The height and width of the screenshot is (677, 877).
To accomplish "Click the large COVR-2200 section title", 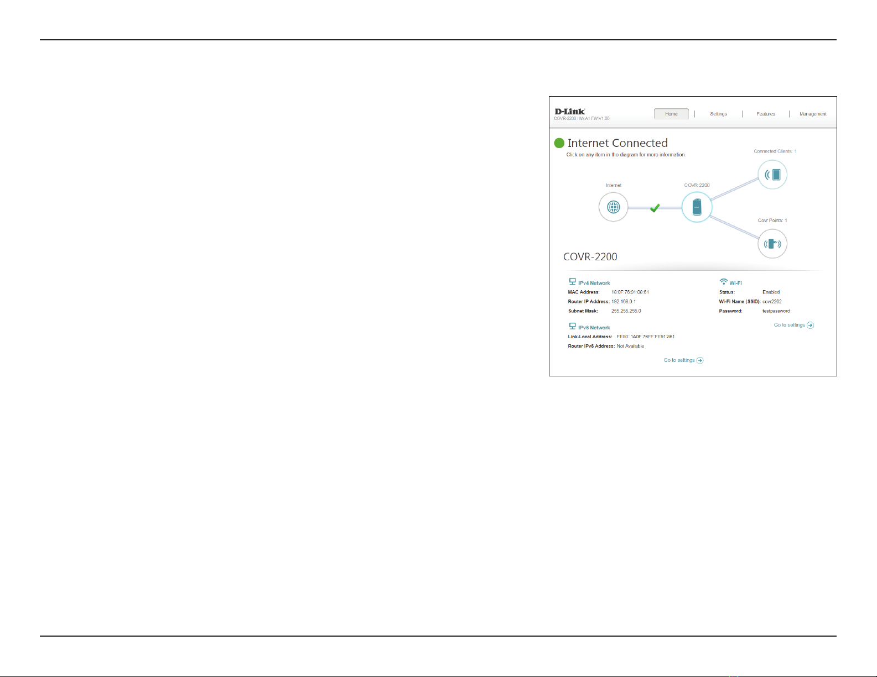I will (590, 256).
